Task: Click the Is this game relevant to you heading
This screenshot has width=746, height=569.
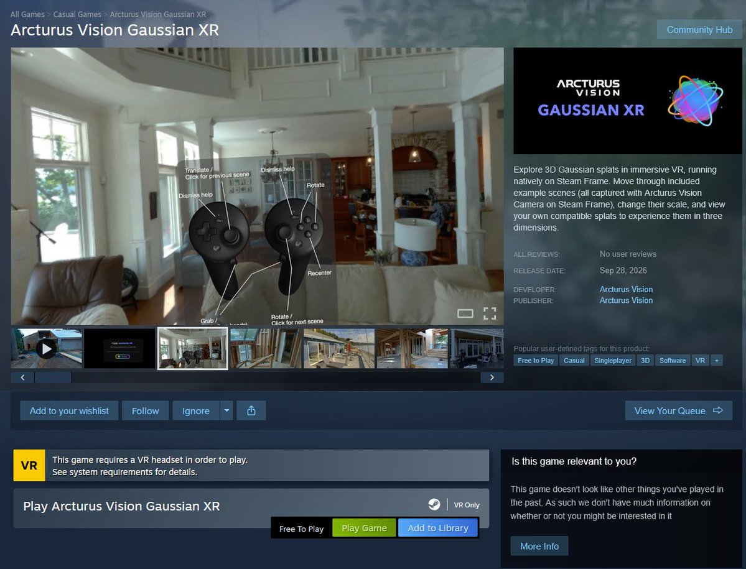Action: [574, 461]
